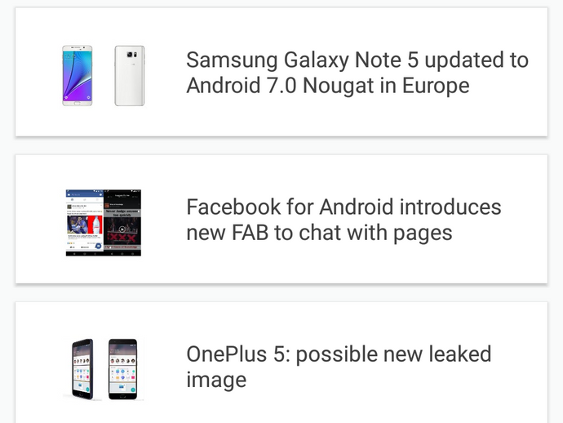Click the word "image" in OnePlus headline
Screen dimensions: 563x423
pos(216,380)
